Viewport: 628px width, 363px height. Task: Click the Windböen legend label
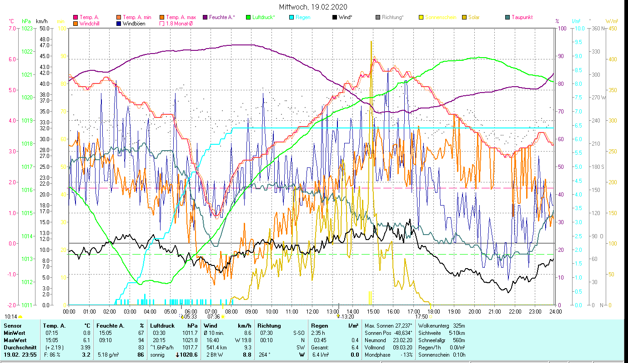click(134, 23)
